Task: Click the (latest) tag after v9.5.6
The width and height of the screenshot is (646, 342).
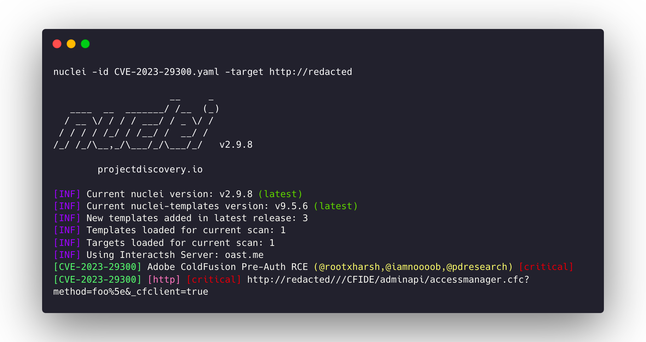Action: click(336, 206)
